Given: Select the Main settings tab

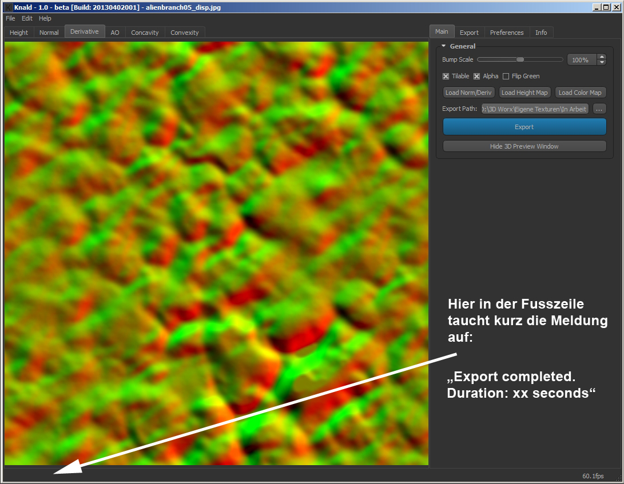Looking at the screenshot, I should pos(442,31).
